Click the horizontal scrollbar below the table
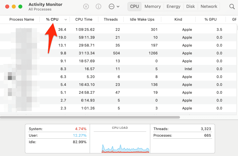The height and width of the screenshot is (156, 238). [x=90, y=117]
